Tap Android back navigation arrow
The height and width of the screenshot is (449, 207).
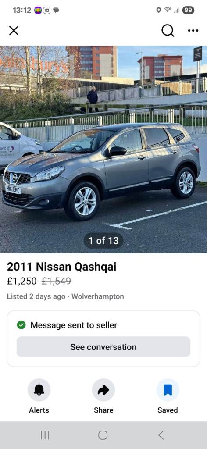click(x=161, y=435)
